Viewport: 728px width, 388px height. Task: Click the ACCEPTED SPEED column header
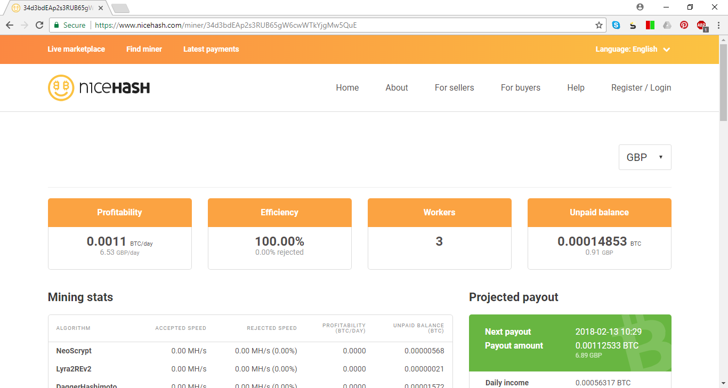[181, 328]
